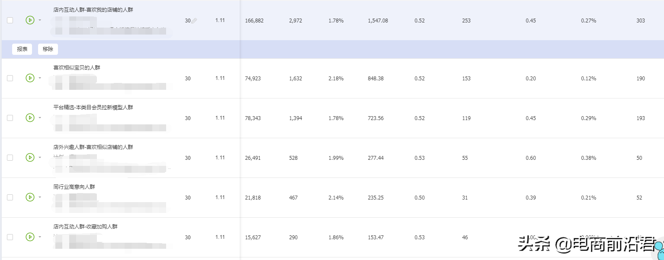Click play status icon for 喜欢相似宝贝的人群

click(x=30, y=78)
